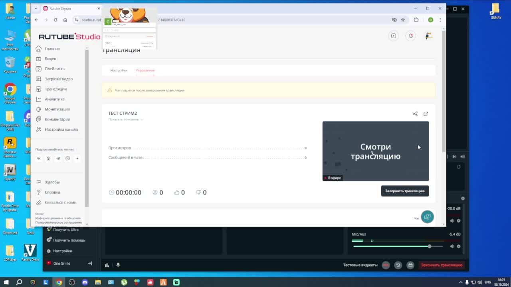Reload the page in Chrome
511x287 pixels.
pos(55,20)
